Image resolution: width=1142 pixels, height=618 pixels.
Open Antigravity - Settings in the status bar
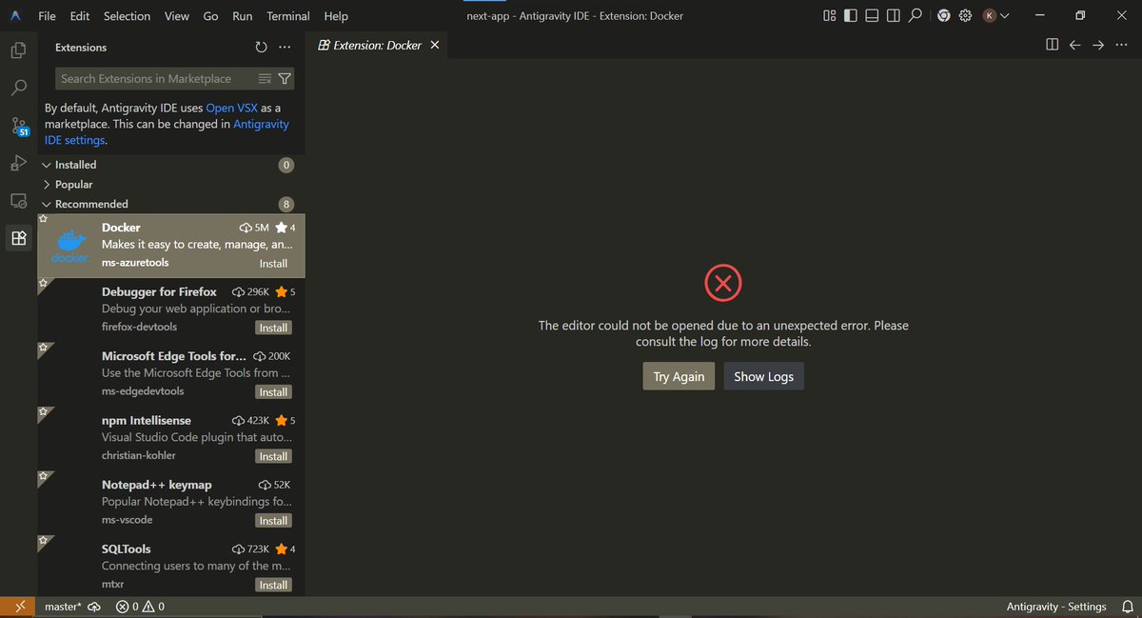click(x=1056, y=607)
